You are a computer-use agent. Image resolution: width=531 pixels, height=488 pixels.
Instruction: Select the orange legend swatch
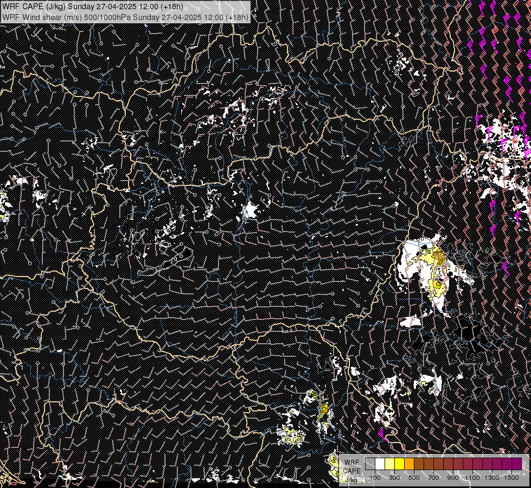click(x=409, y=464)
